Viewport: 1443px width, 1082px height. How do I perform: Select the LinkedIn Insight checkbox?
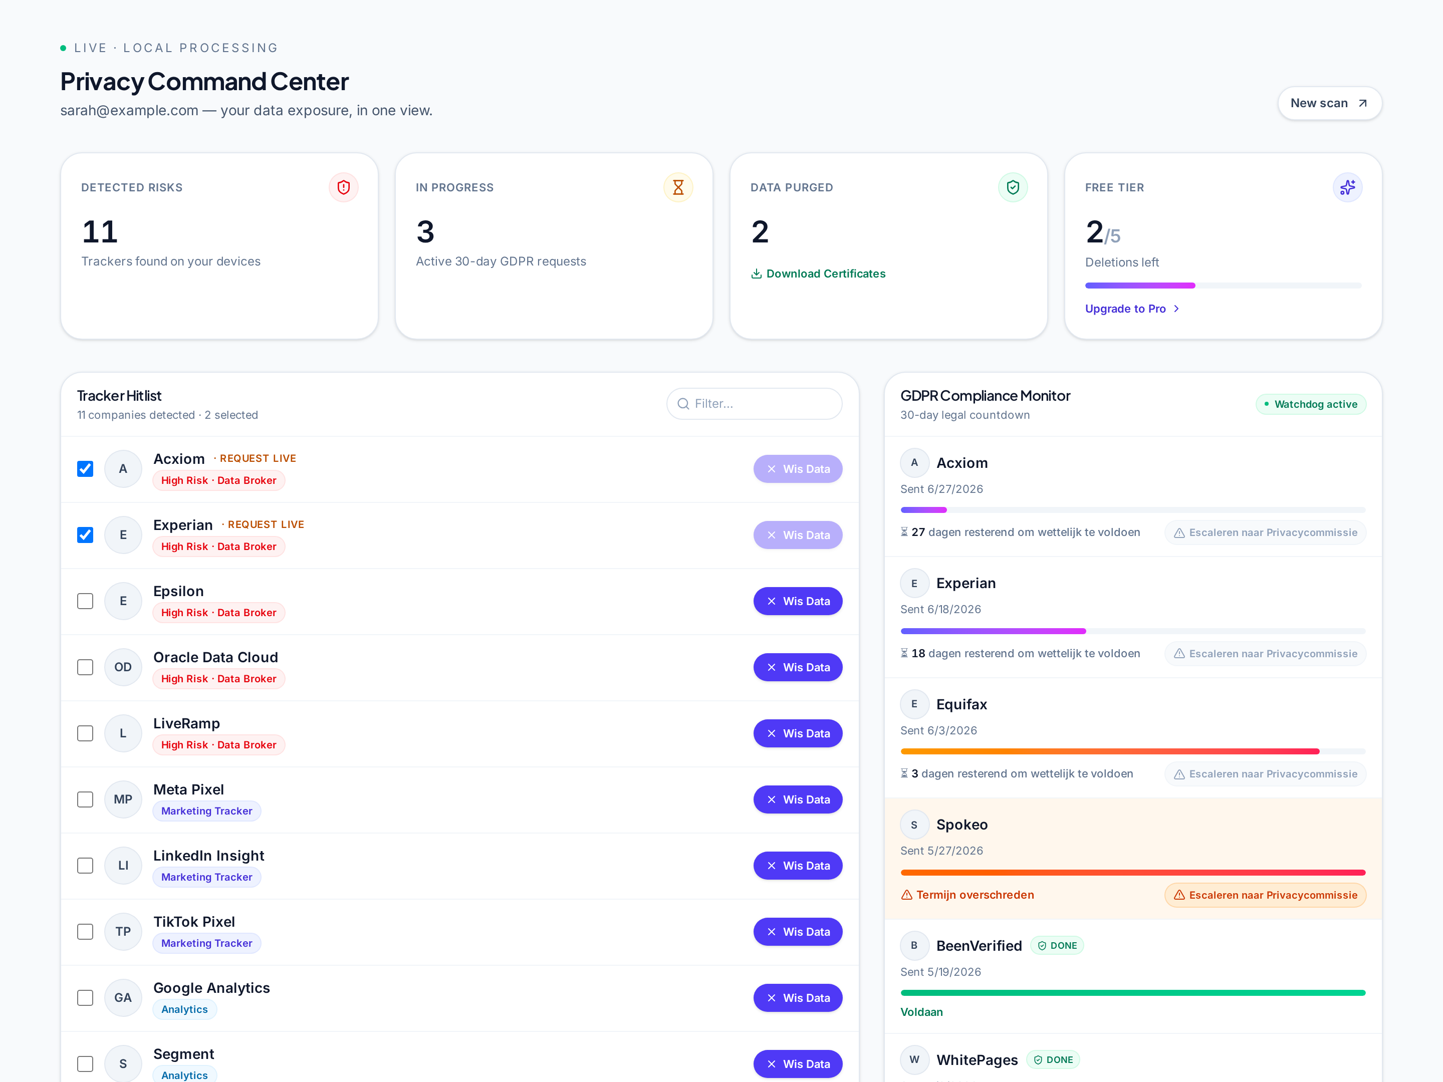point(86,866)
